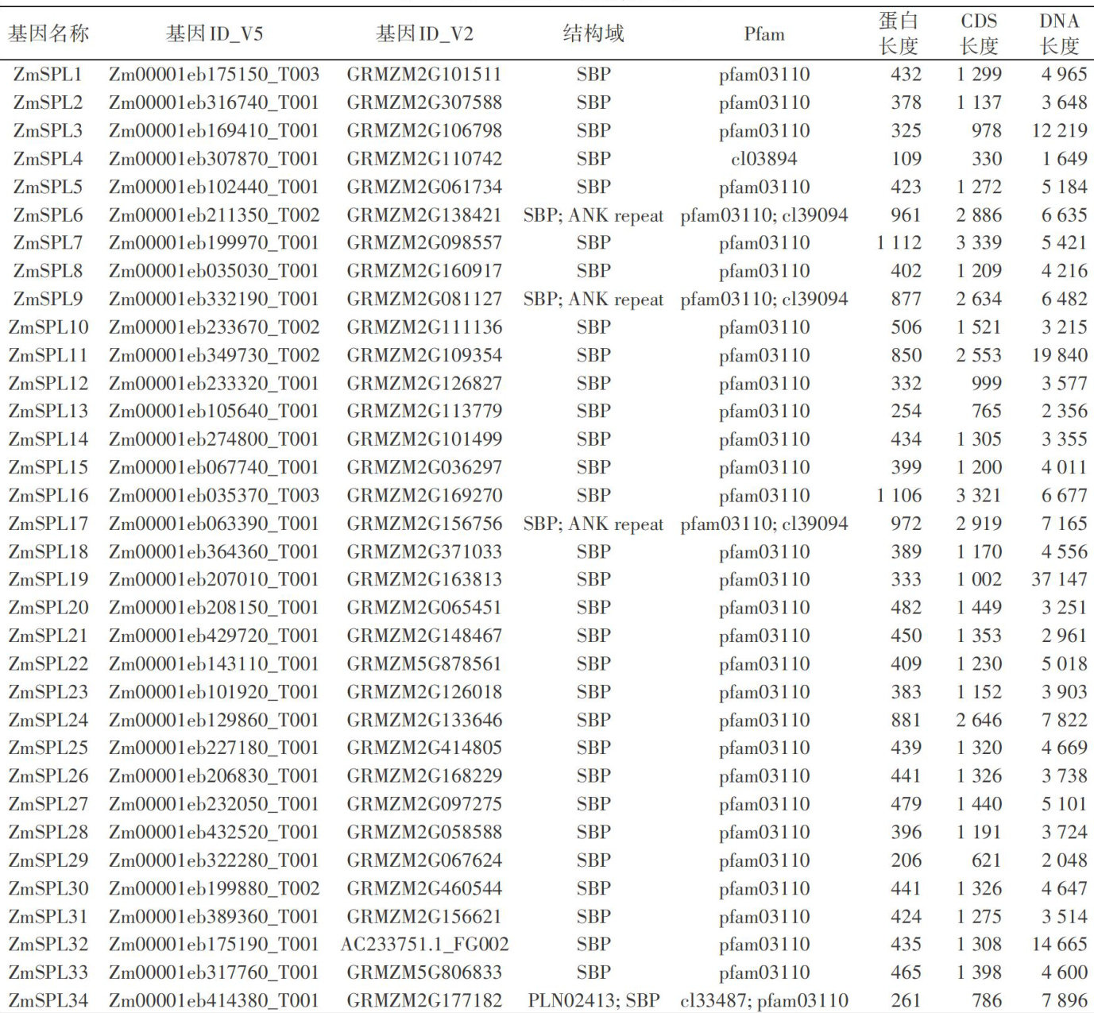This screenshot has width=1094, height=1013.
Task: Click the protein length 1 112
Action: coord(899,243)
